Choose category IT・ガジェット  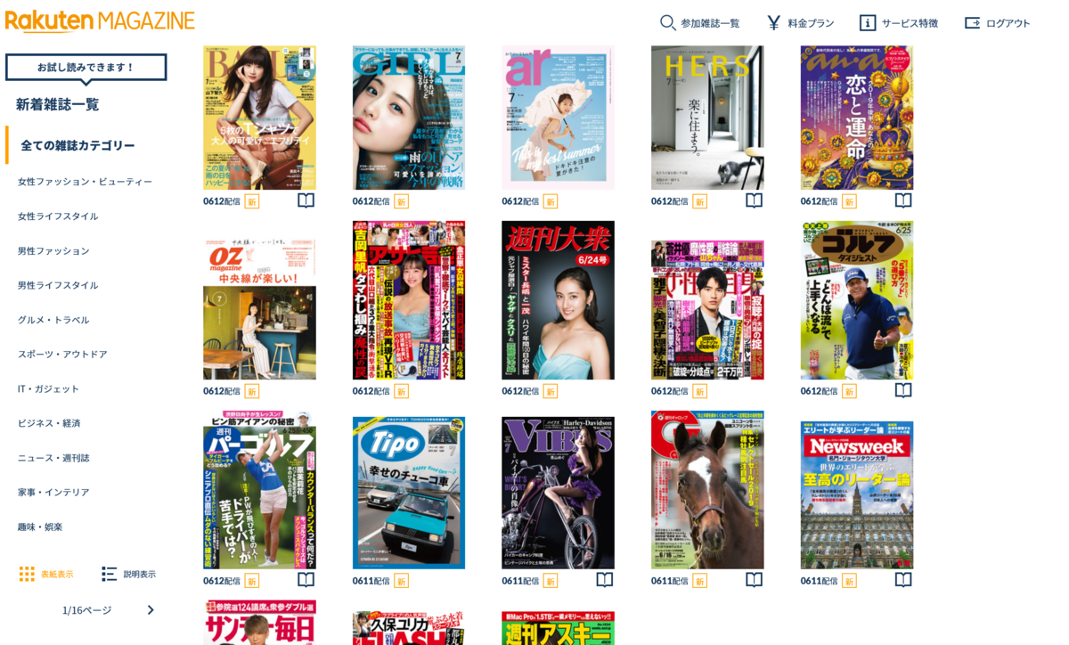click(48, 389)
